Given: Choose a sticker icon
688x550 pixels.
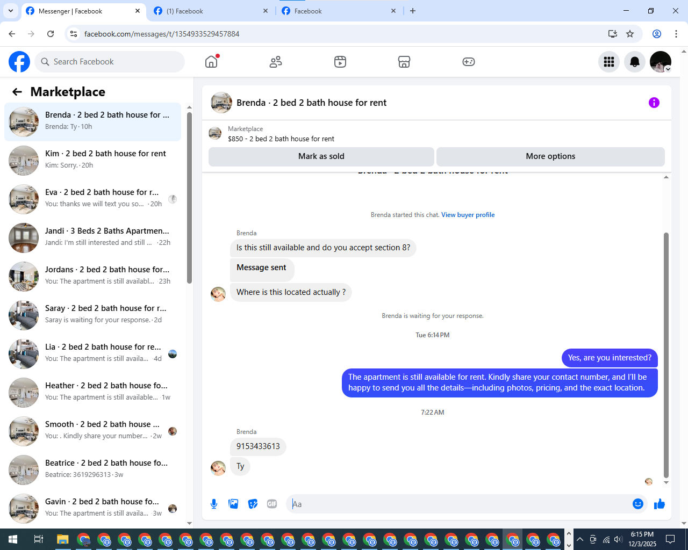Looking at the screenshot, I should point(253,504).
